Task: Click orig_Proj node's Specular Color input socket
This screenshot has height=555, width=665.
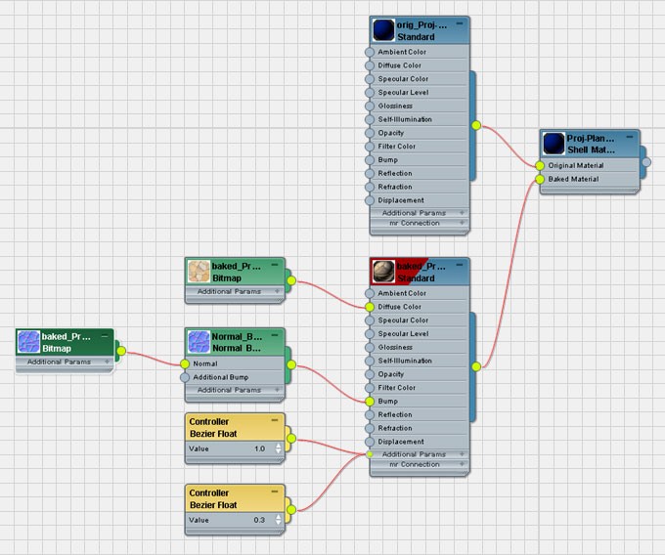Action: [370, 79]
